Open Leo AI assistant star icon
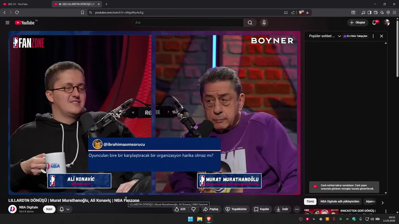The height and width of the screenshot is (224, 399). (x=382, y=12)
